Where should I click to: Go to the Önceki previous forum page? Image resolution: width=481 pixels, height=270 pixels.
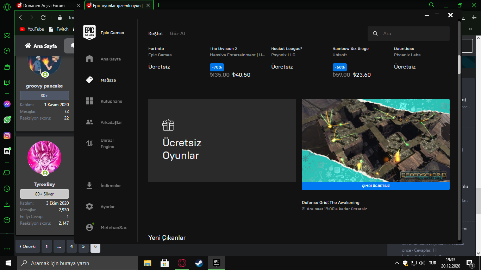[x=27, y=246]
